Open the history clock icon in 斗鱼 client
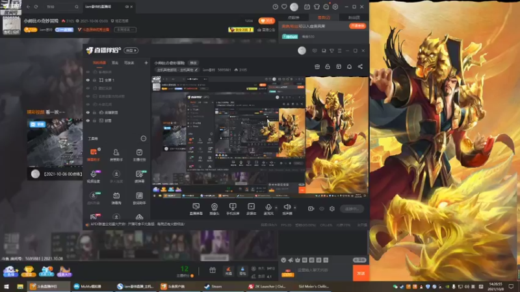This screenshot has height=292, width=520. pyautogui.click(x=275, y=6)
